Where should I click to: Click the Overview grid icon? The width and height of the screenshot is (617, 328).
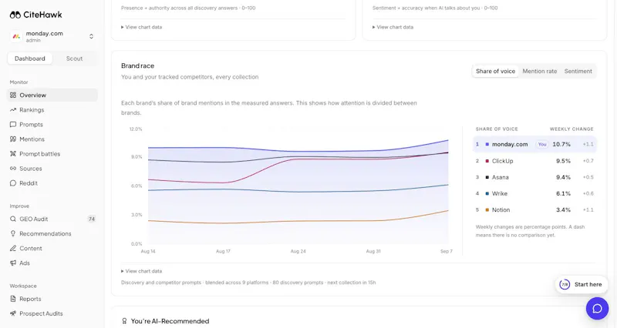(13, 95)
